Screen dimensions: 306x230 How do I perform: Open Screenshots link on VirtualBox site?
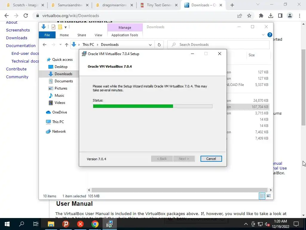click(18, 30)
